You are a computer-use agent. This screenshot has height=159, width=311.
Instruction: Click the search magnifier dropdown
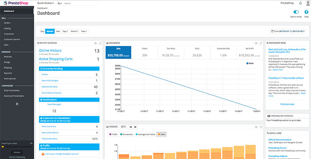pos(59,3)
